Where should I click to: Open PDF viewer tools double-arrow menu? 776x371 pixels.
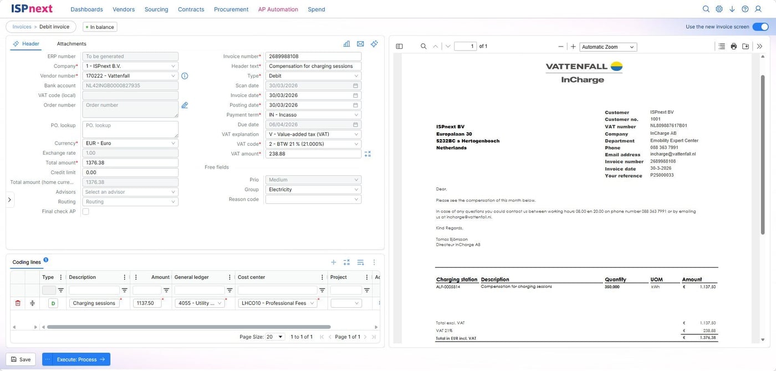pyautogui.click(x=760, y=47)
